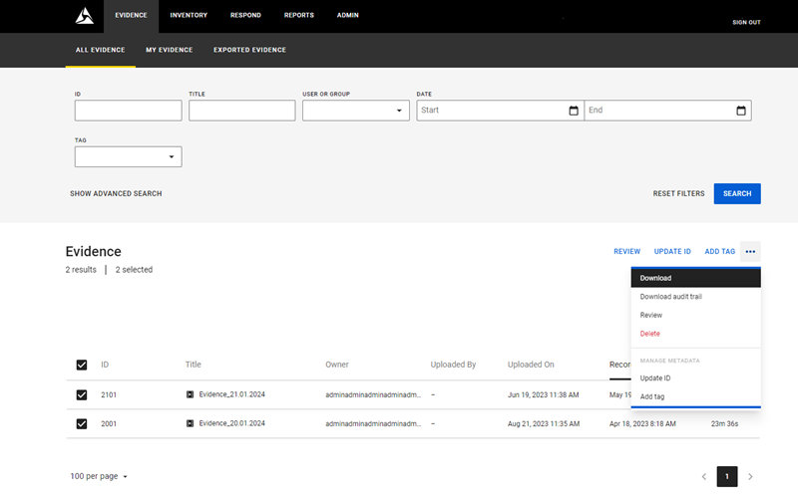Uncheck the row for evidence ID 2101

click(82, 394)
